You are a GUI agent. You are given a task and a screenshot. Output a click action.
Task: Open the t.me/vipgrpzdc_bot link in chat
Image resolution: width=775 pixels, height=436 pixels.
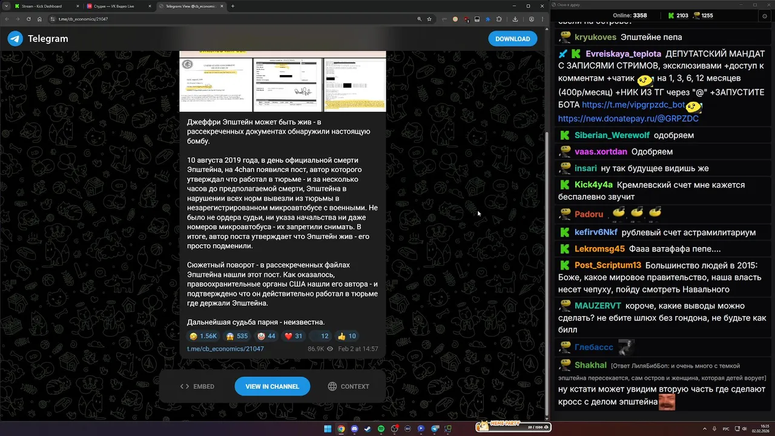[633, 105]
